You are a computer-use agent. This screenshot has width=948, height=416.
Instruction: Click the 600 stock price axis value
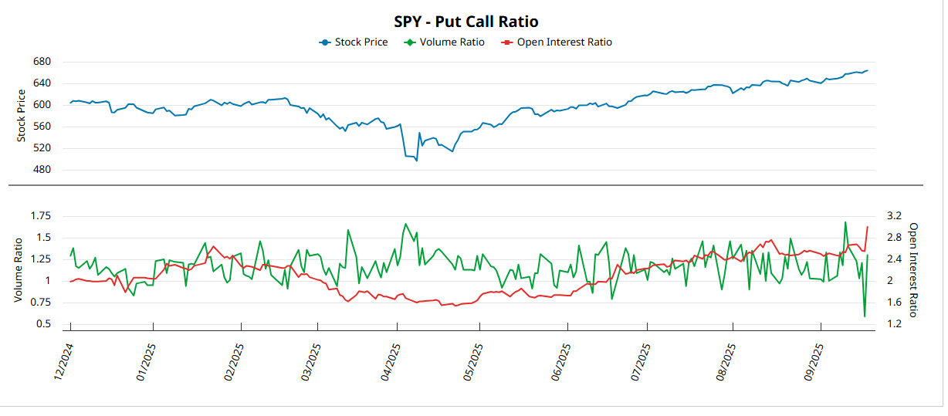pyautogui.click(x=42, y=105)
